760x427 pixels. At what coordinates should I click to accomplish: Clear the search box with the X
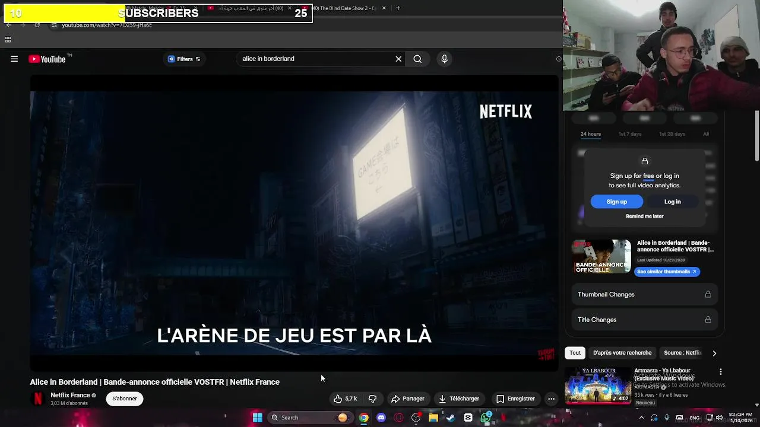pos(398,59)
